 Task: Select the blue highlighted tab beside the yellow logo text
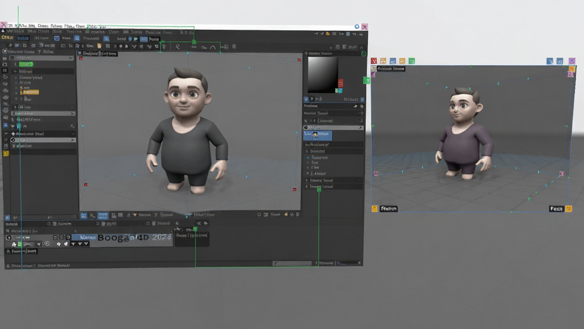[x=23, y=38]
